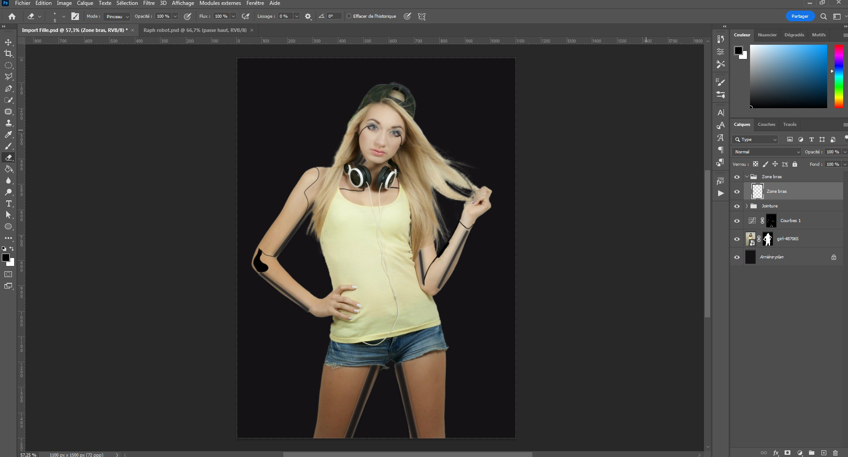848x457 pixels.
Task: Open the Brush Settings panel icon
Action: tap(721, 82)
